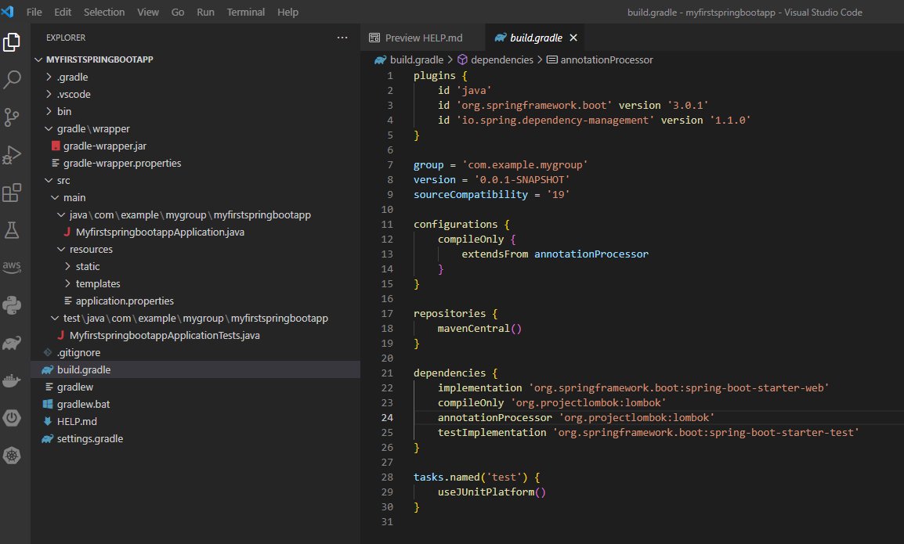
Task: Expand the static folder
Action: (x=67, y=266)
